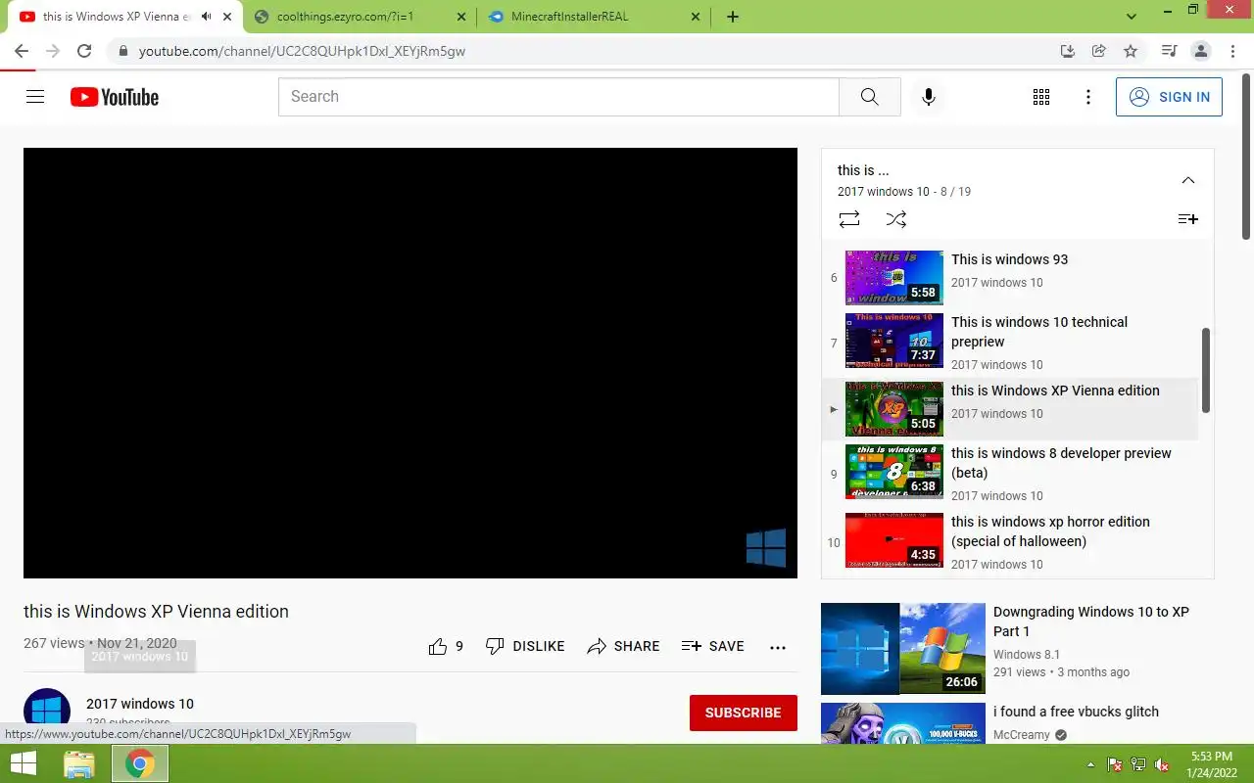Open 'Downgrading Windows 10 to XP Part 1' title
This screenshot has width=1254, height=783.
(1091, 622)
